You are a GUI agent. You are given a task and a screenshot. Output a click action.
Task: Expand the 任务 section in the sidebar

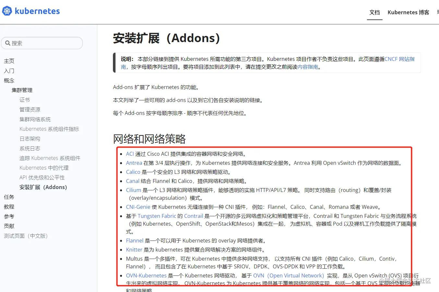click(x=9, y=197)
